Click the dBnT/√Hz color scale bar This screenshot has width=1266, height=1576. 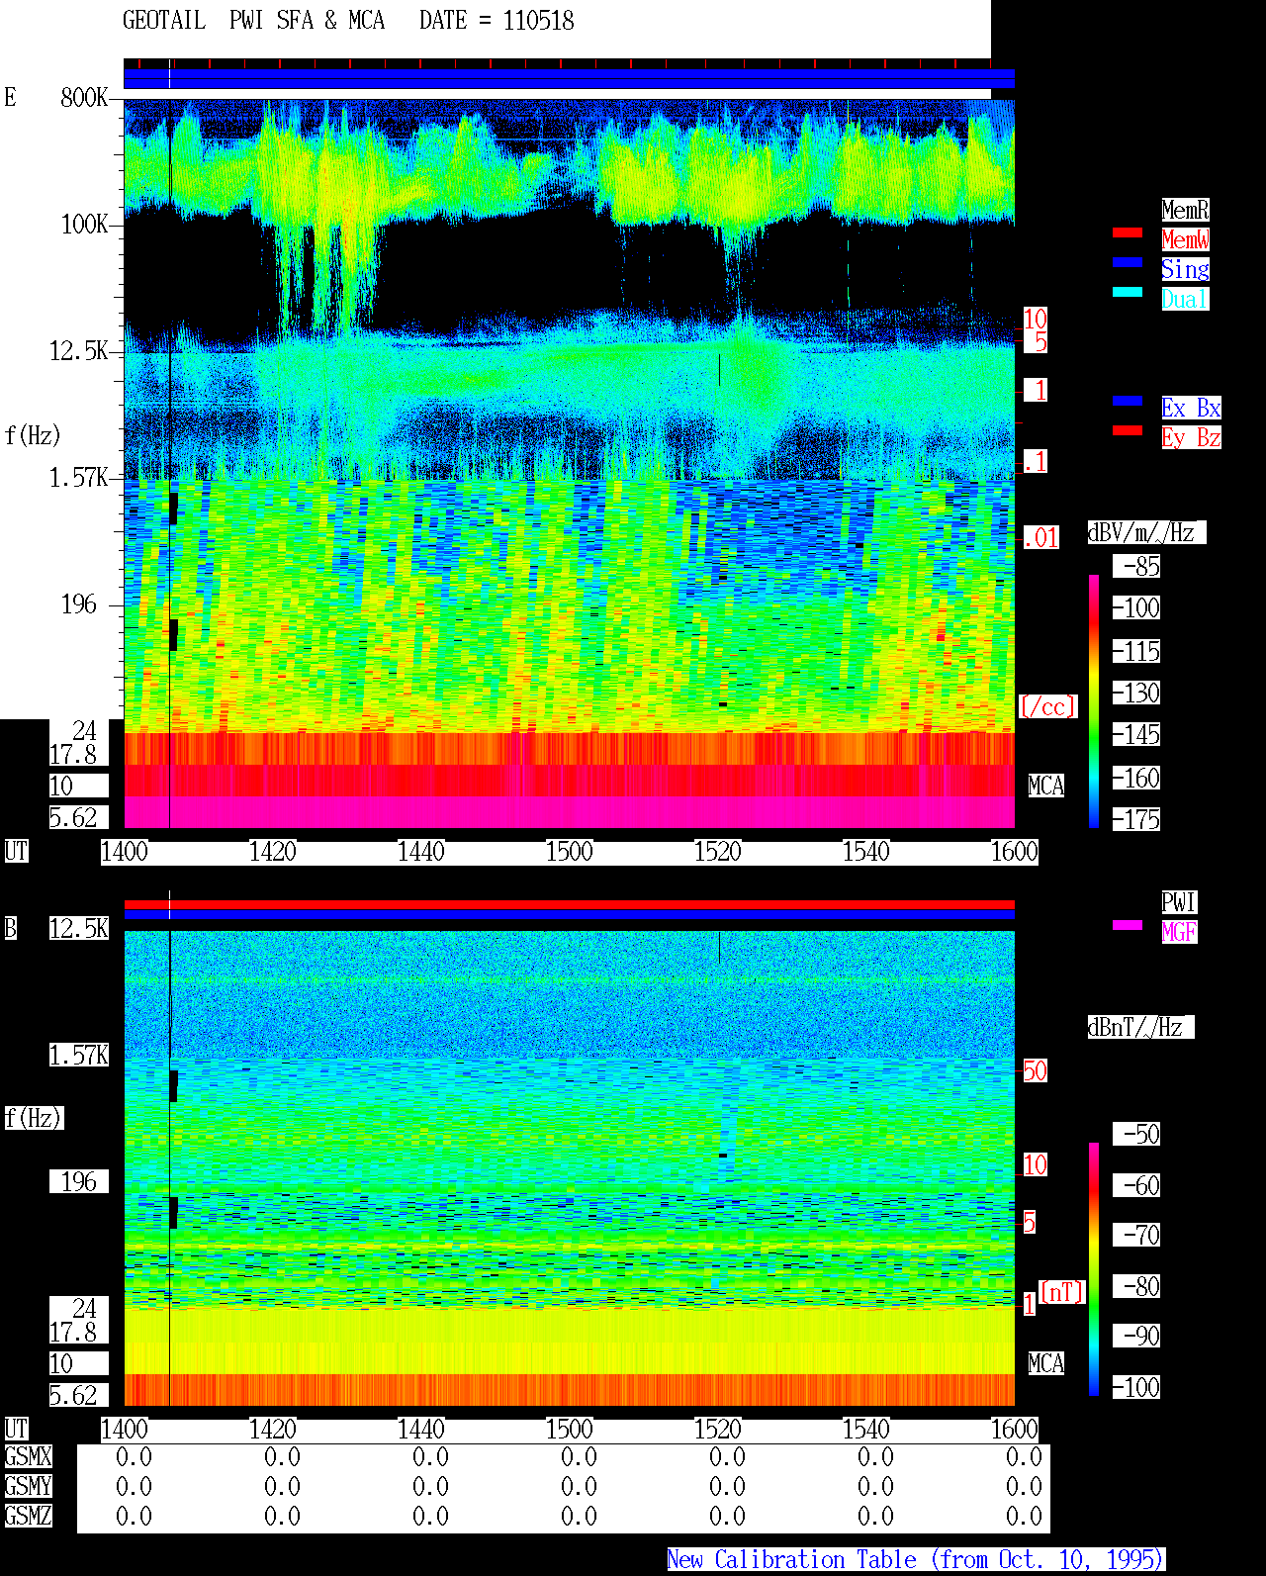[x=1094, y=1269]
